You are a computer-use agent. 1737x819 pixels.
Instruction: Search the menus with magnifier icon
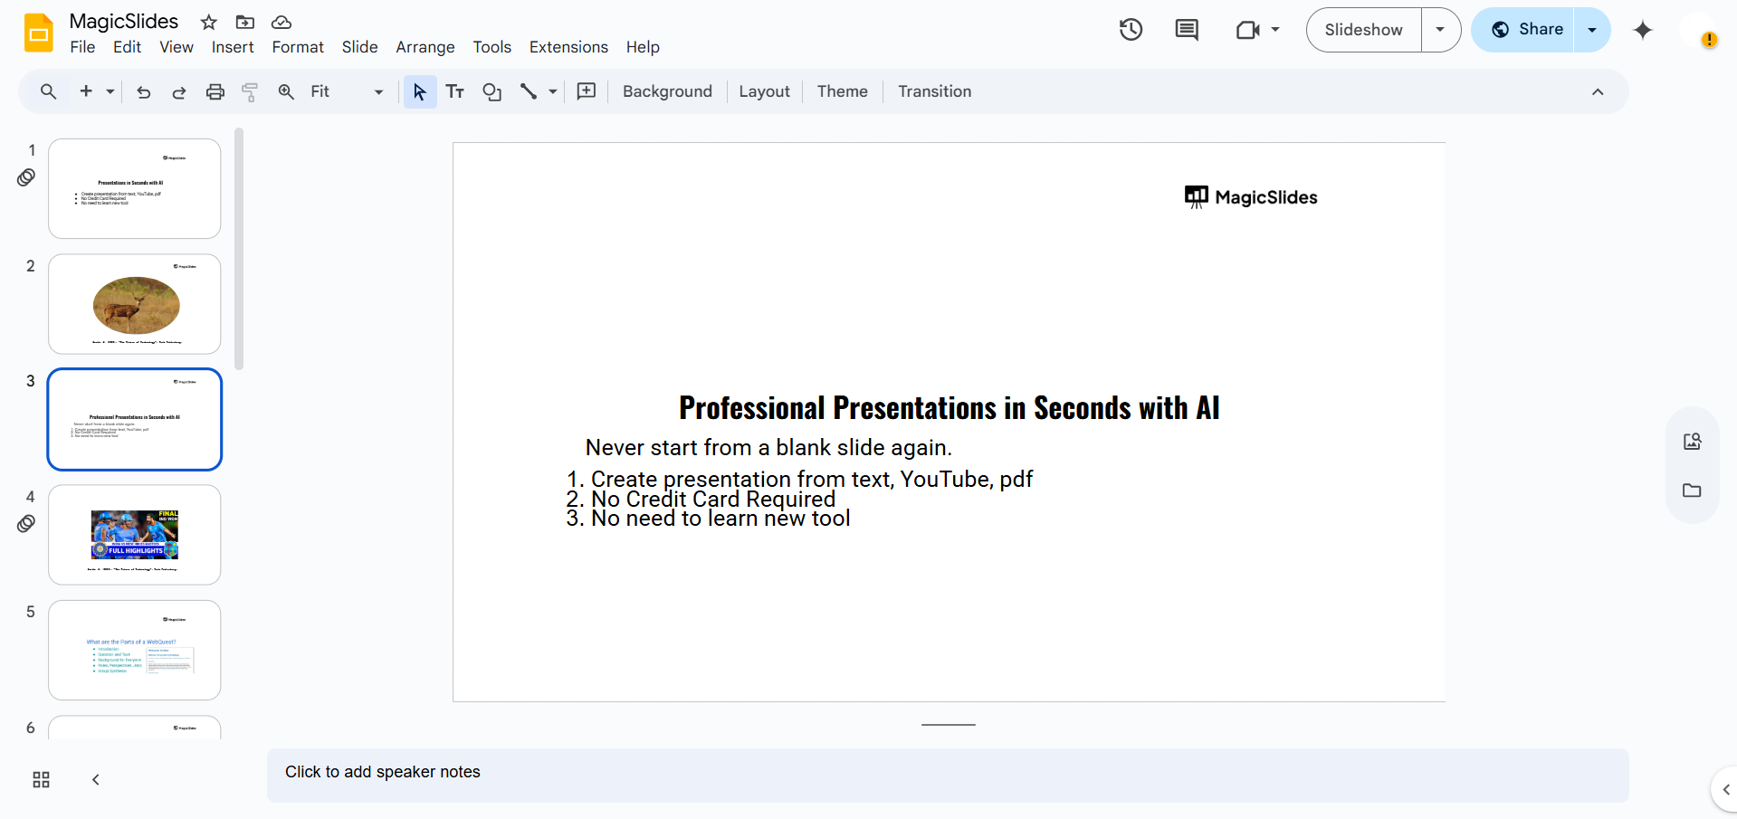49,91
